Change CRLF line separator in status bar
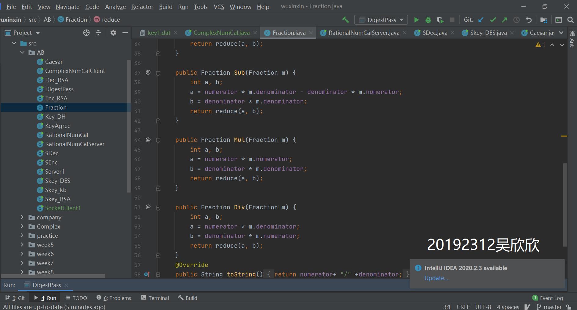The height and width of the screenshot is (310, 577). [463, 307]
